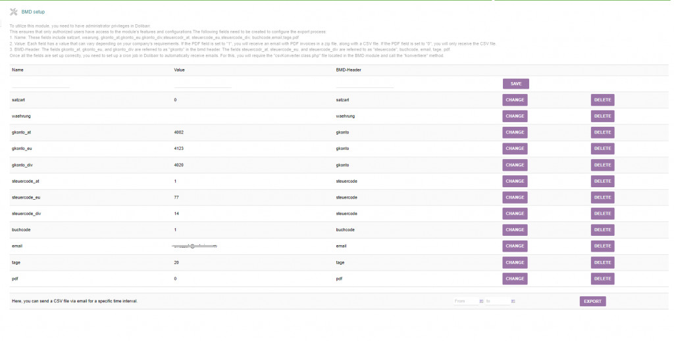Screen dimensions: 674x341
Task: Edit the gkonto_at row via Change
Action: tap(515, 133)
